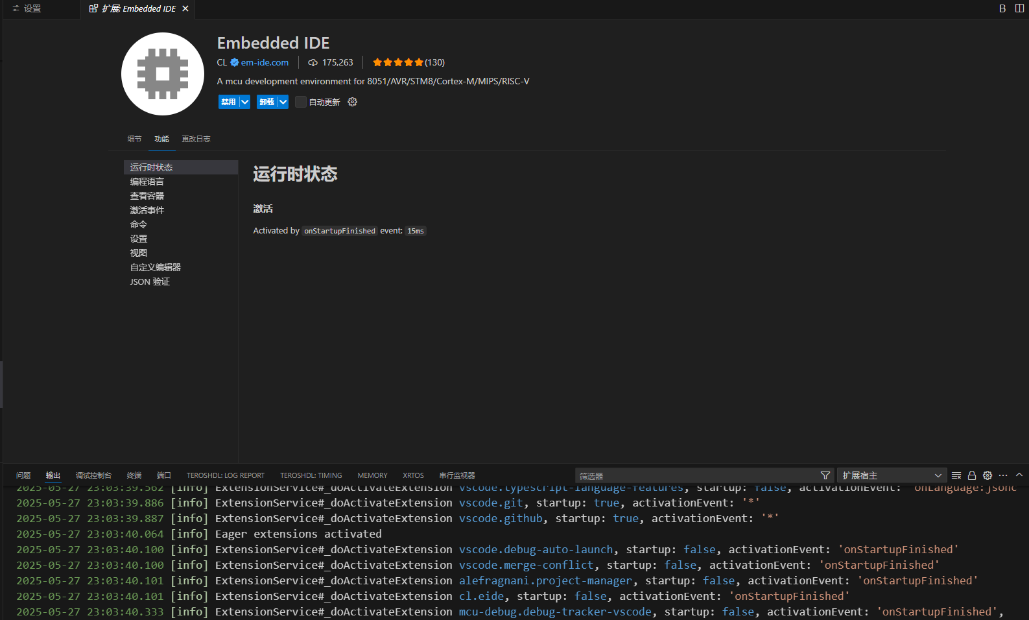Select 查看容器 in the feature list
Image resolution: width=1029 pixels, height=620 pixels.
[181, 196]
